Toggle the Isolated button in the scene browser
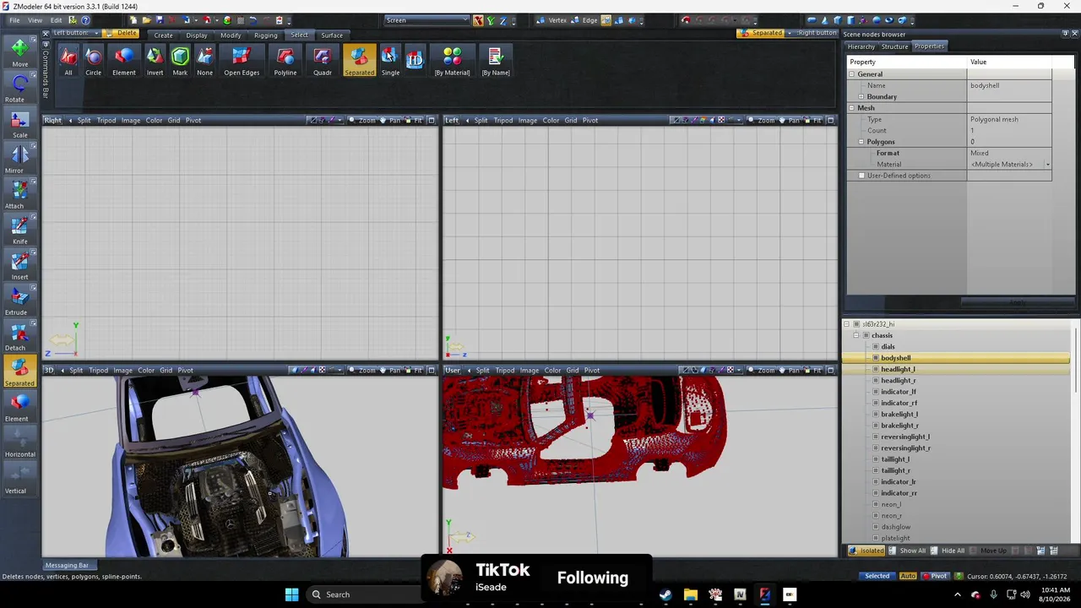The width and height of the screenshot is (1081, 608). (867, 551)
